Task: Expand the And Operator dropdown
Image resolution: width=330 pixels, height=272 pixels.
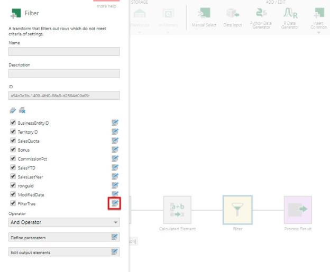Action: (x=64, y=222)
